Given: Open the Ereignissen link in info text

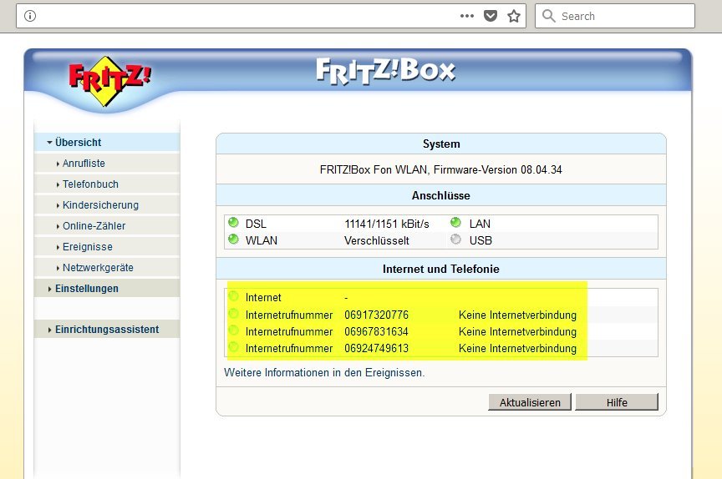Looking at the screenshot, I should click(x=394, y=373).
